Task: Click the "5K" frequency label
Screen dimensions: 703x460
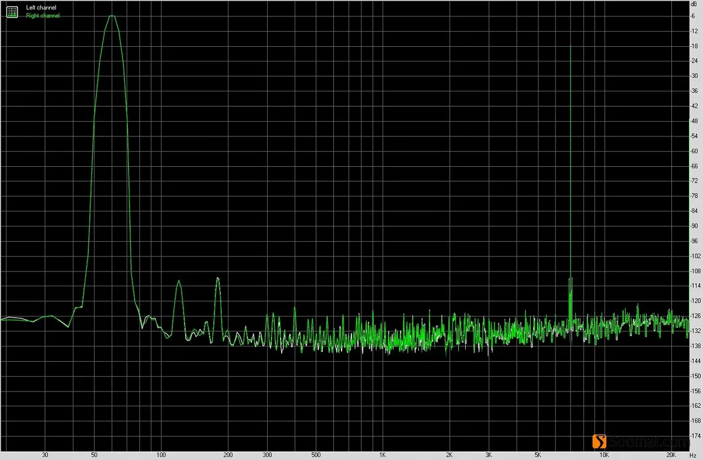Action: pos(538,455)
